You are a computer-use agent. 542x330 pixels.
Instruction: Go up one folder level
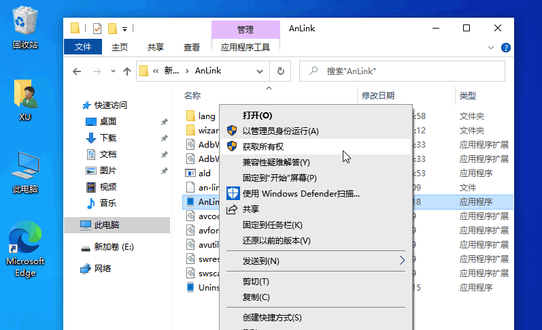[127, 71]
